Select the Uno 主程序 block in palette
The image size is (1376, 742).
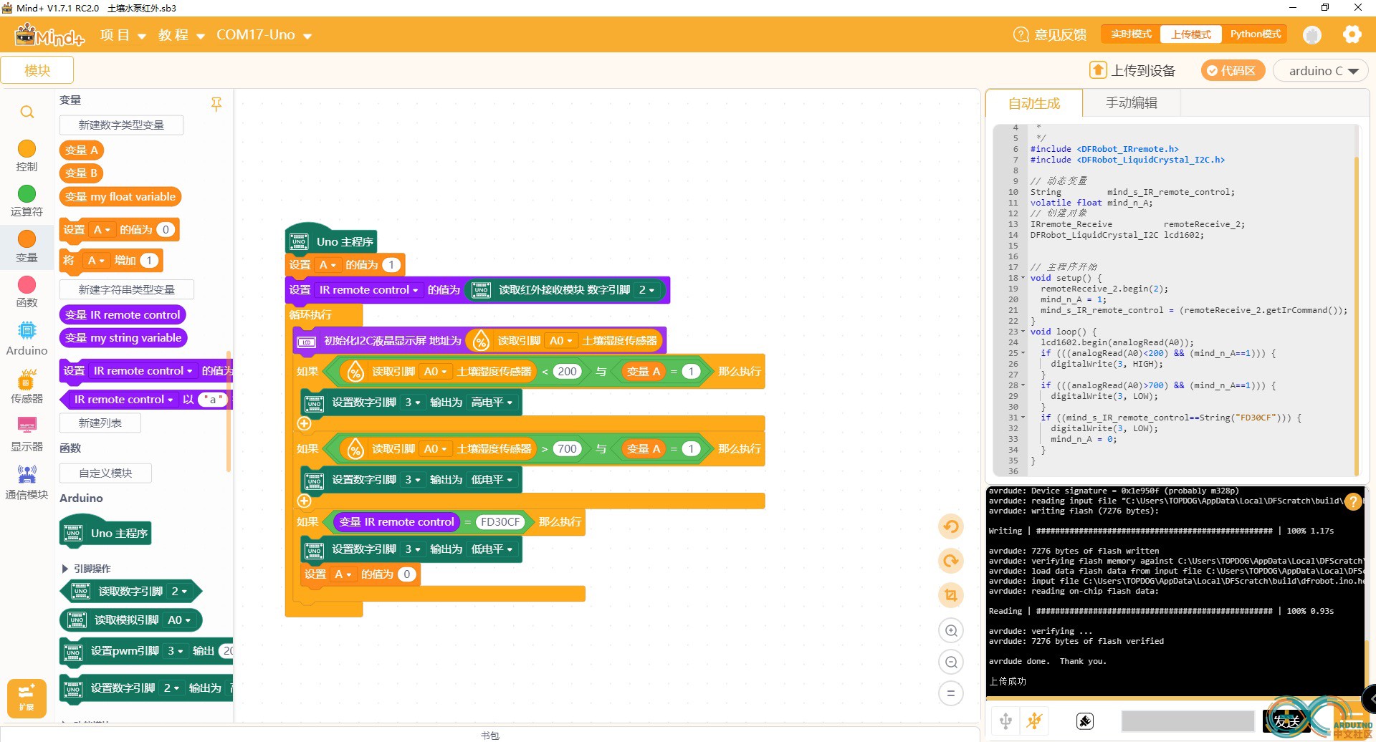[105, 532]
